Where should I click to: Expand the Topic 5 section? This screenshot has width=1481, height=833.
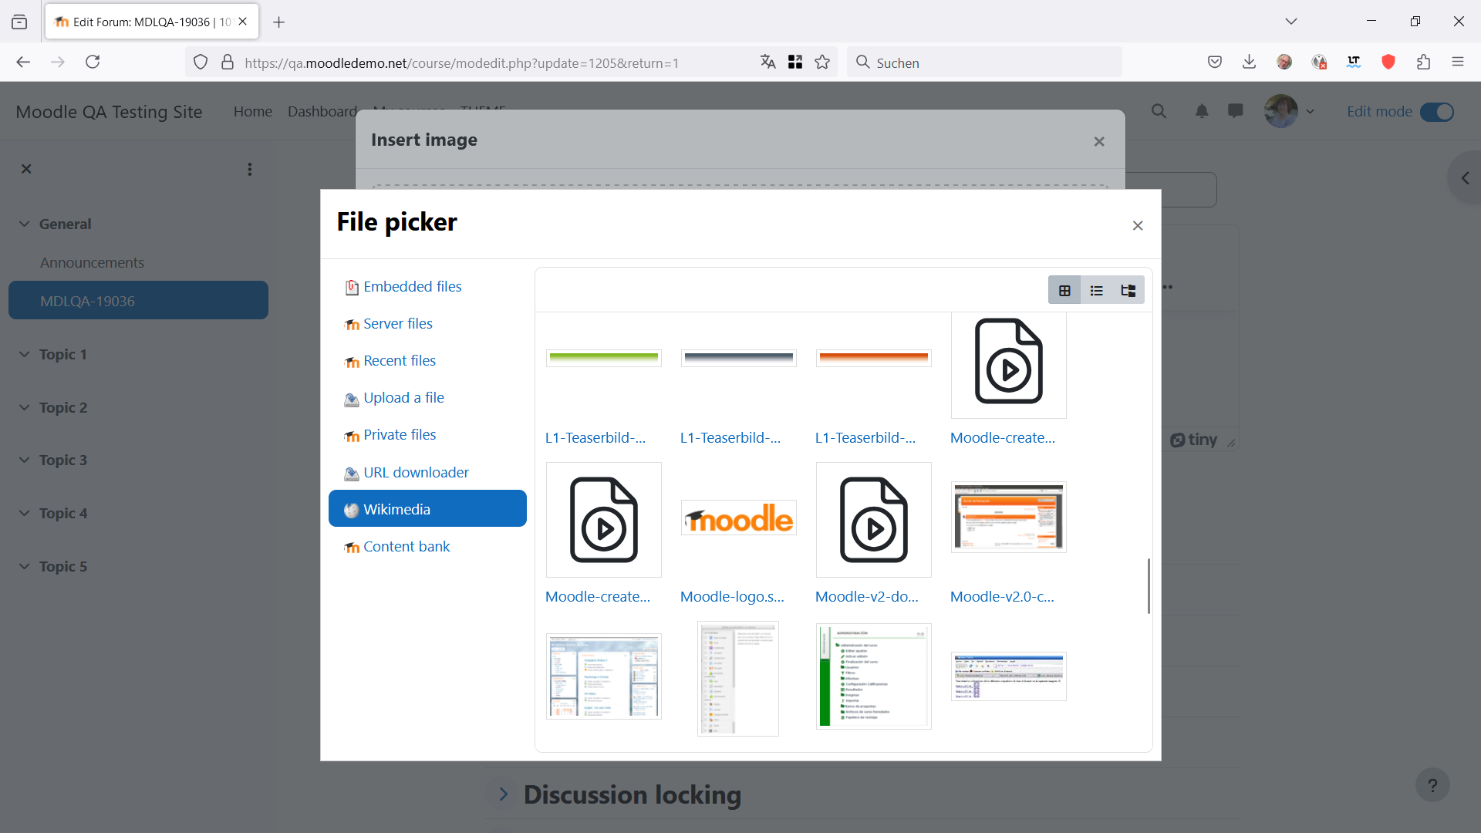point(25,566)
